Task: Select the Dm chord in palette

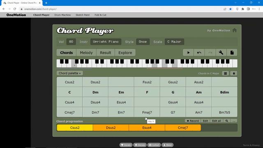Action: 95,92
